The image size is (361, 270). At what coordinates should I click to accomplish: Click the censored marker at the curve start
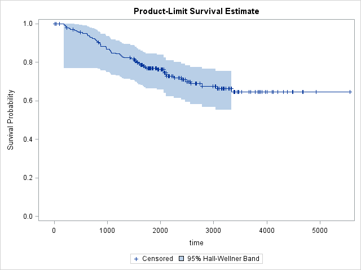point(55,24)
